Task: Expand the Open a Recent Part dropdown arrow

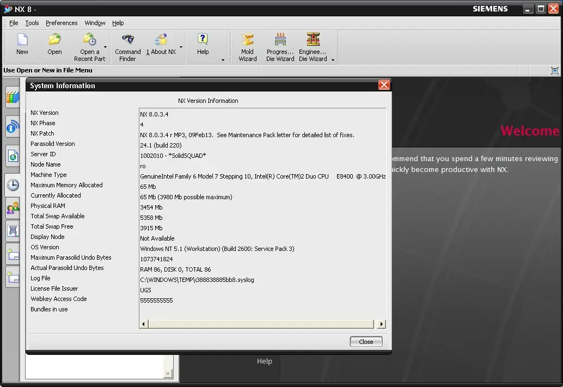Action: click(105, 47)
